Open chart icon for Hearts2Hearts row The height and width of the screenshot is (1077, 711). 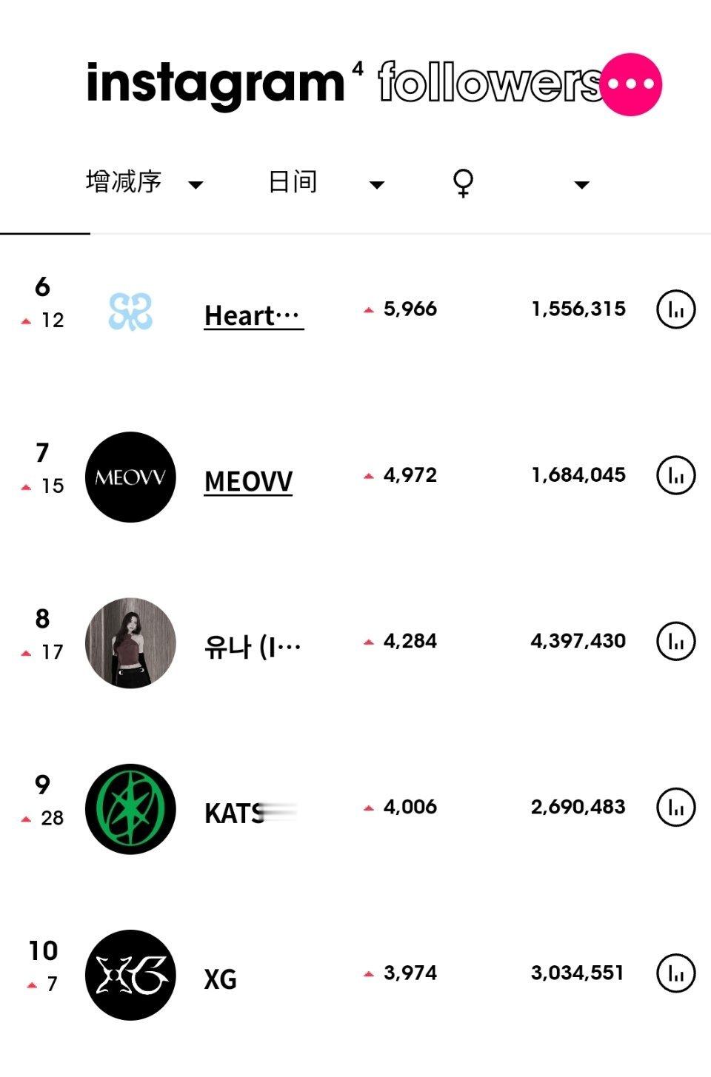pyautogui.click(x=676, y=309)
